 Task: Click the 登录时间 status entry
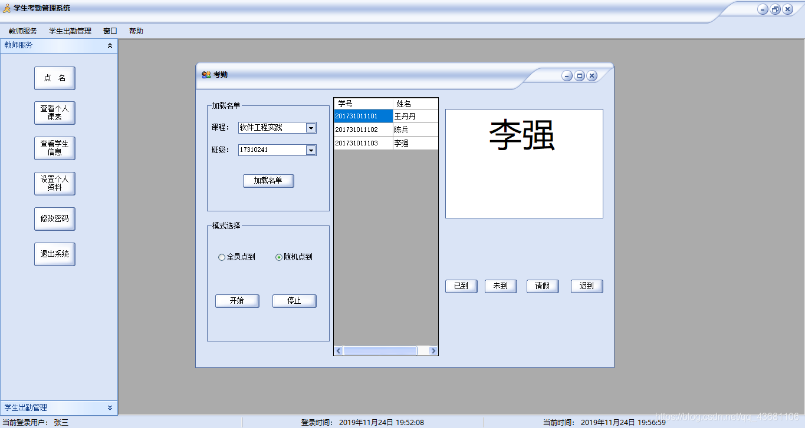(x=363, y=422)
